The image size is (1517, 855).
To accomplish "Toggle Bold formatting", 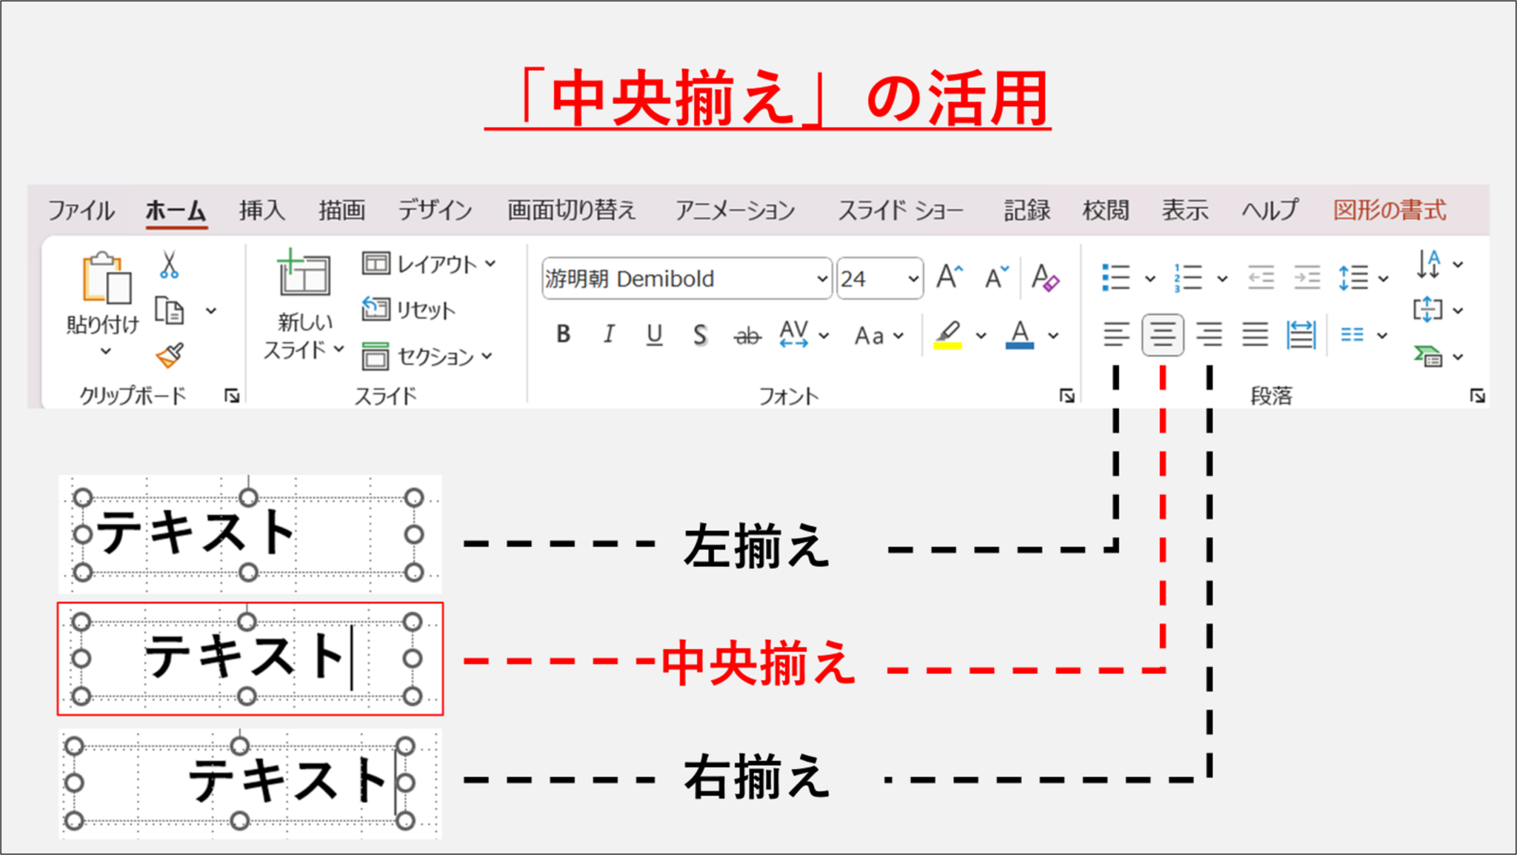I will coord(563,335).
